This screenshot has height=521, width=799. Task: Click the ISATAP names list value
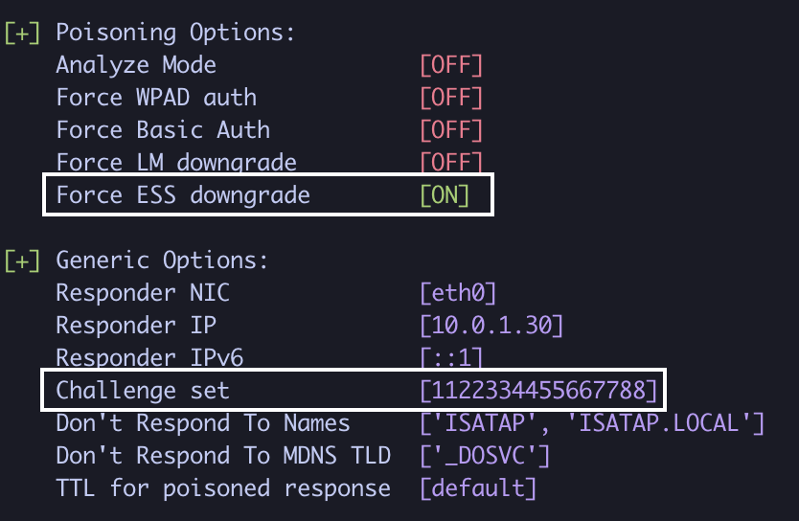pos(591,423)
